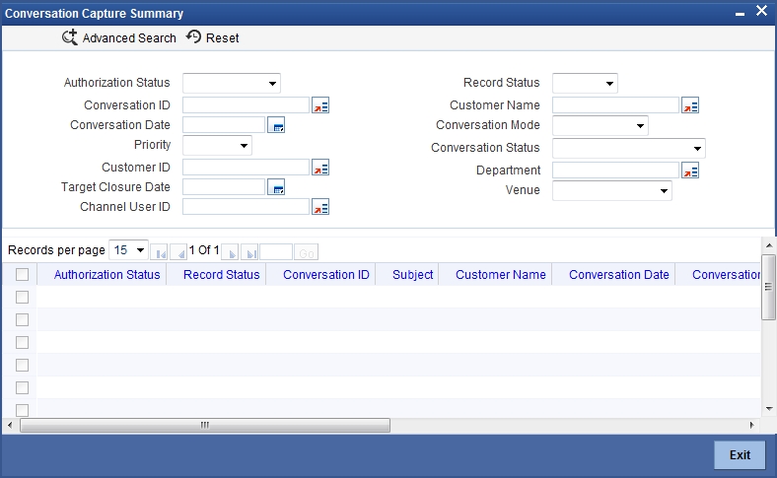Focus the Department input field

616,170
